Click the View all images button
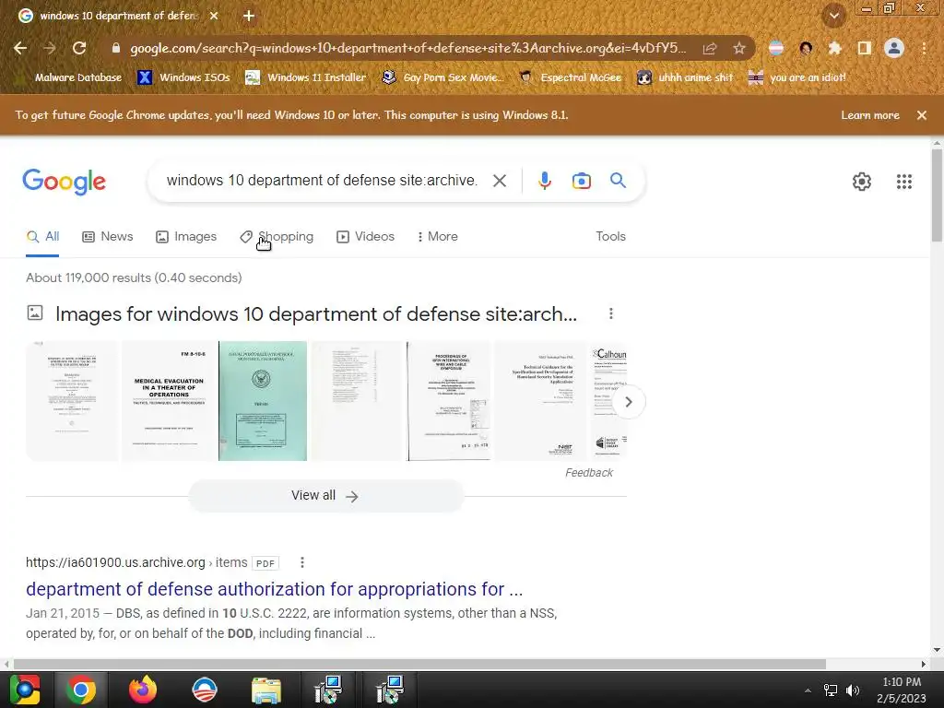This screenshot has width=944, height=708. [325, 495]
